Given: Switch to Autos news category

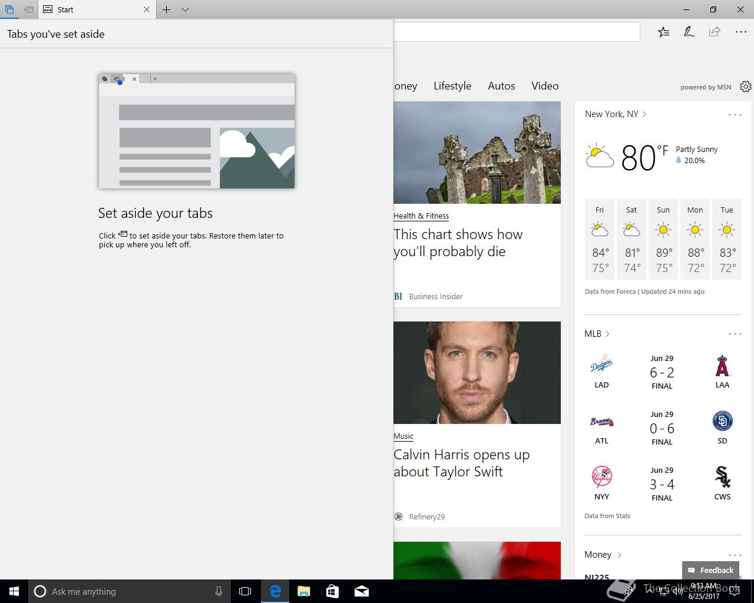Looking at the screenshot, I should click(501, 86).
